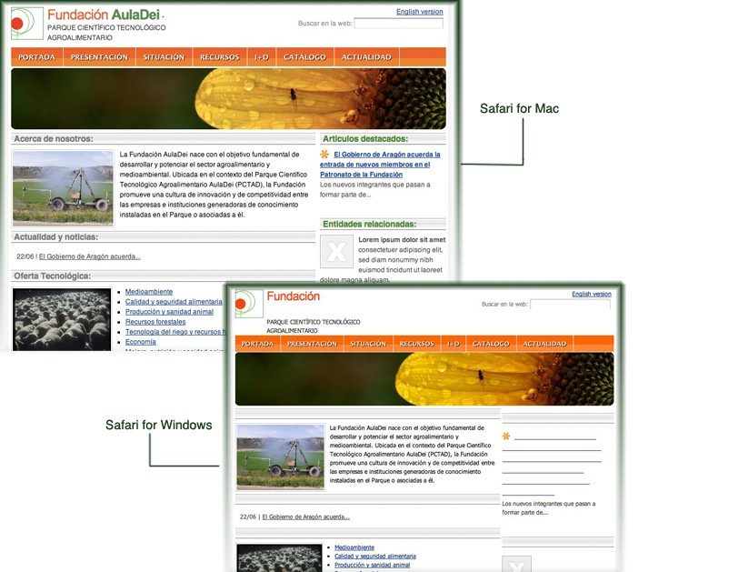Follow English version link in Windows Safari page
The width and height of the screenshot is (748, 572).
[592, 294]
